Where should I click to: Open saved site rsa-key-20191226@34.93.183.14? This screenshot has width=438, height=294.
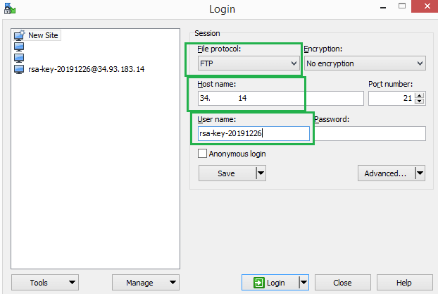pyautogui.click(x=87, y=69)
